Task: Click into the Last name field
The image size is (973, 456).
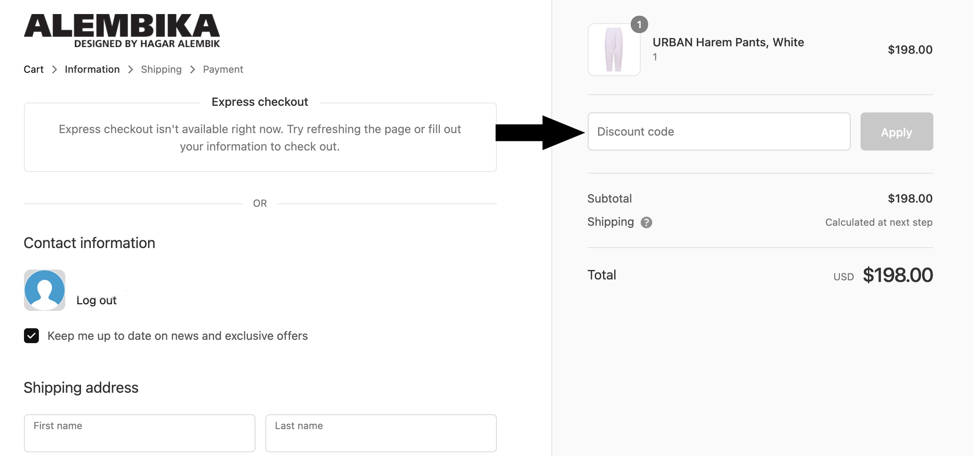Action: (x=381, y=433)
